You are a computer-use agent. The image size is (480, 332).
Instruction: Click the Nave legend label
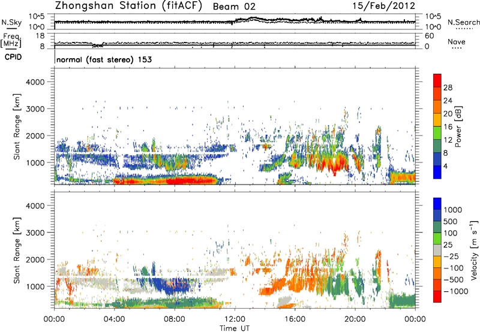(457, 42)
